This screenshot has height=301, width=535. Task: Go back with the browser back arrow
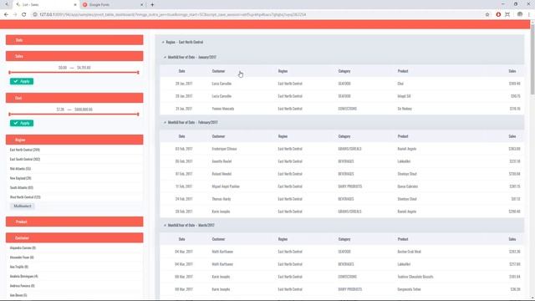pyautogui.click(x=6, y=15)
